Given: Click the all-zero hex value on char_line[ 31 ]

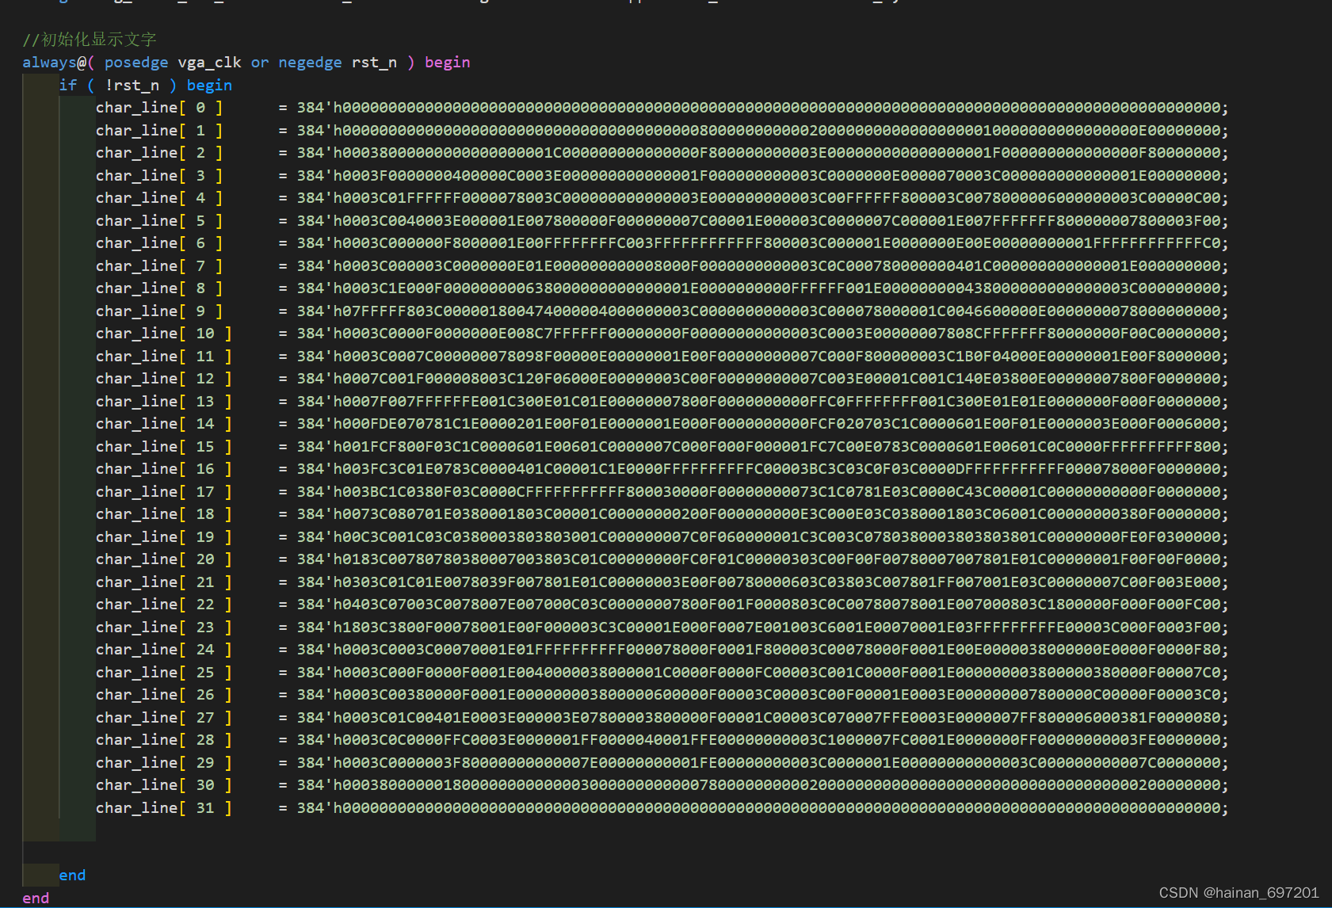Looking at the screenshot, I should coord(759,807).
